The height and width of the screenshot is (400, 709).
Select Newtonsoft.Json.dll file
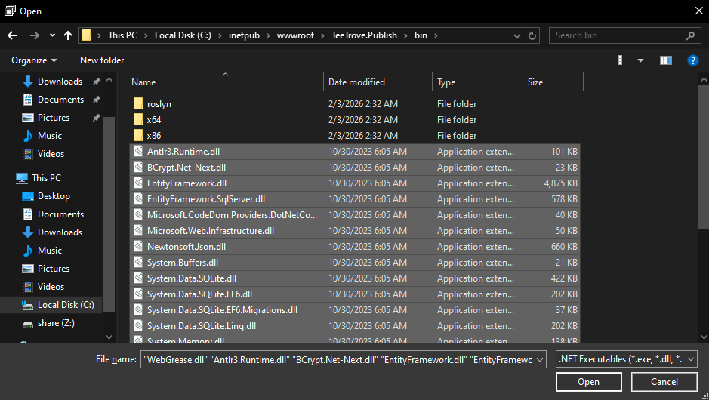point(186,247)
